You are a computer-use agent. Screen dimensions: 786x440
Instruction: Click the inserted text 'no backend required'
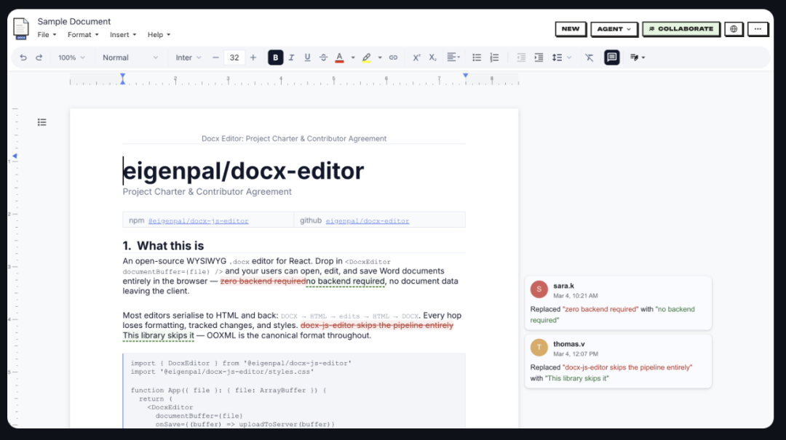pos(346,281)
